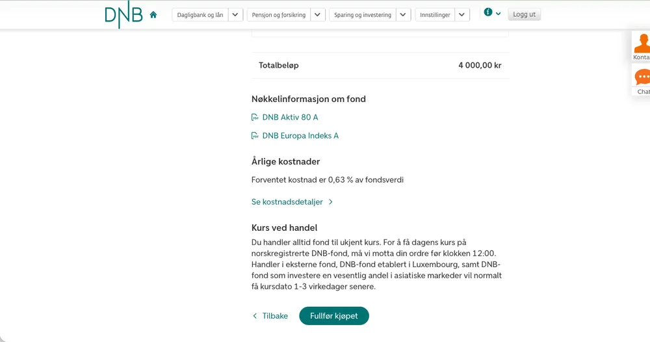650x342 pixels.
Task: Click PDF icon next to DNB Aktiv 80 A
Action: [255, 117]
